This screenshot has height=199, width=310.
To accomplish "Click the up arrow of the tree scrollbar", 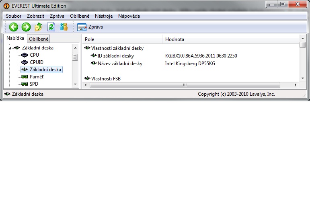I will 75,48.
